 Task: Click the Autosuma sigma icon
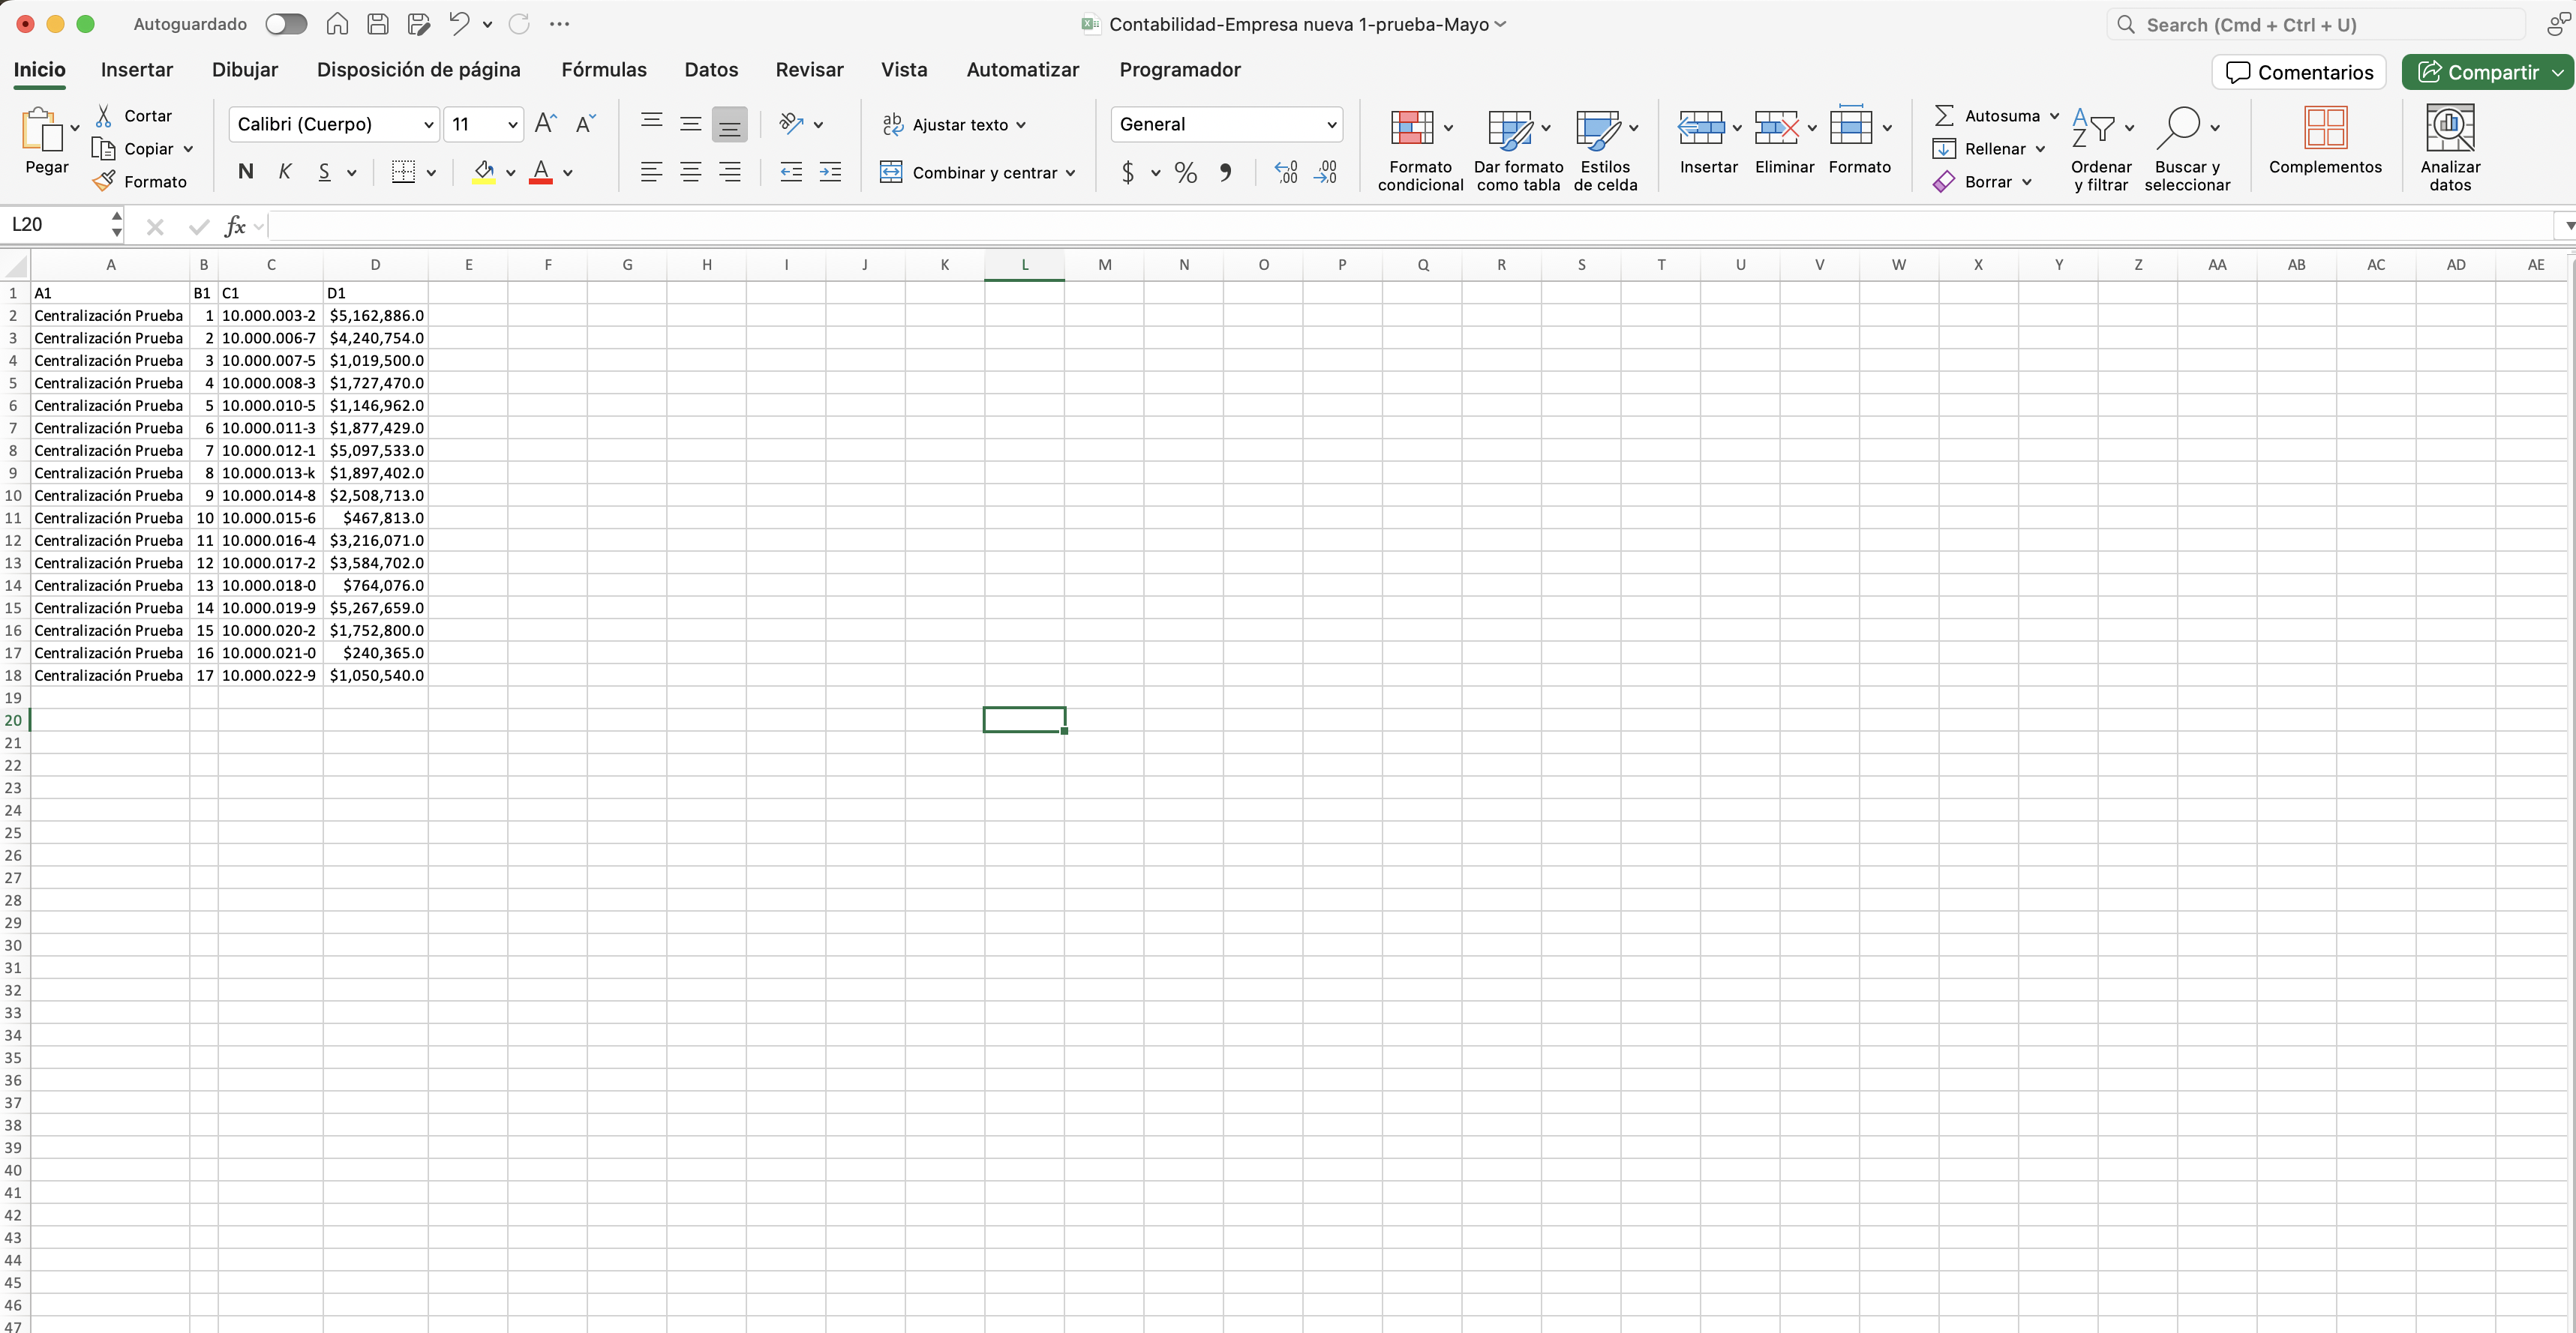point(1943,116)
